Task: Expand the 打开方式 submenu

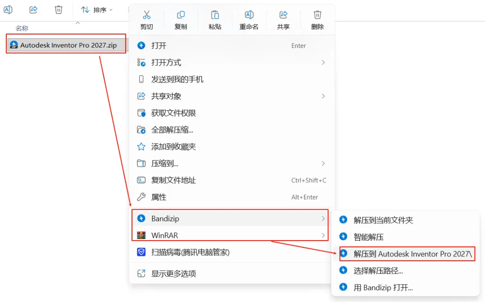Action: click(232, 63)
